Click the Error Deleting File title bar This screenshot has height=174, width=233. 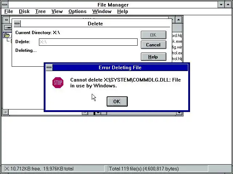click(x=120, y=67)
